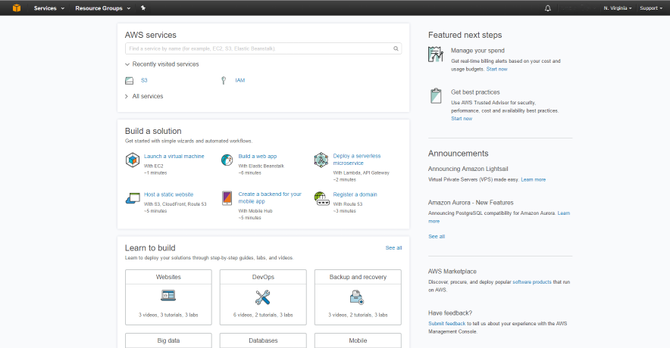
Task: Click the S3 bucket icon
Action: 130,80
